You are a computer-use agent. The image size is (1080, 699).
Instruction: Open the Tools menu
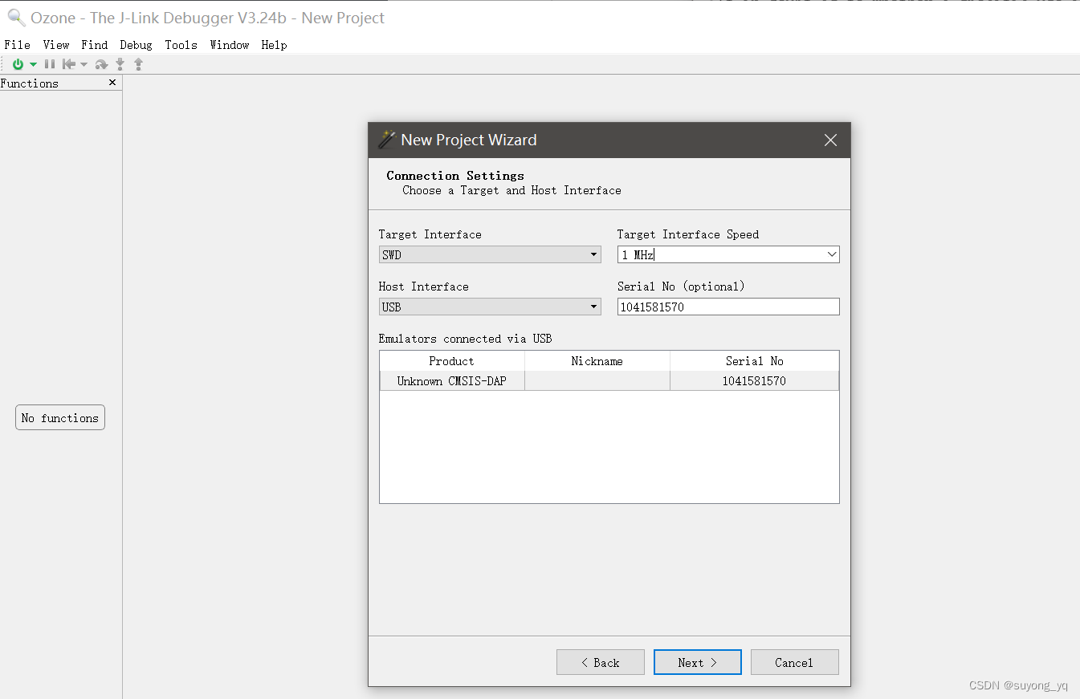click(181, 45)
